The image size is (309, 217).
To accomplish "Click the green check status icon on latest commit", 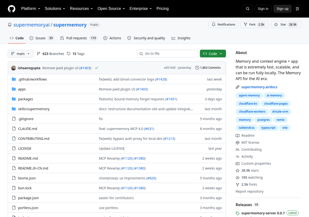I will pos(97,68).
